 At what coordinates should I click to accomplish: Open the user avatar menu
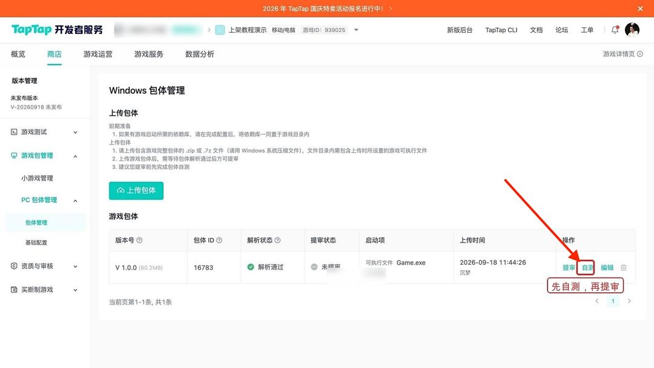tap(632, 30)
